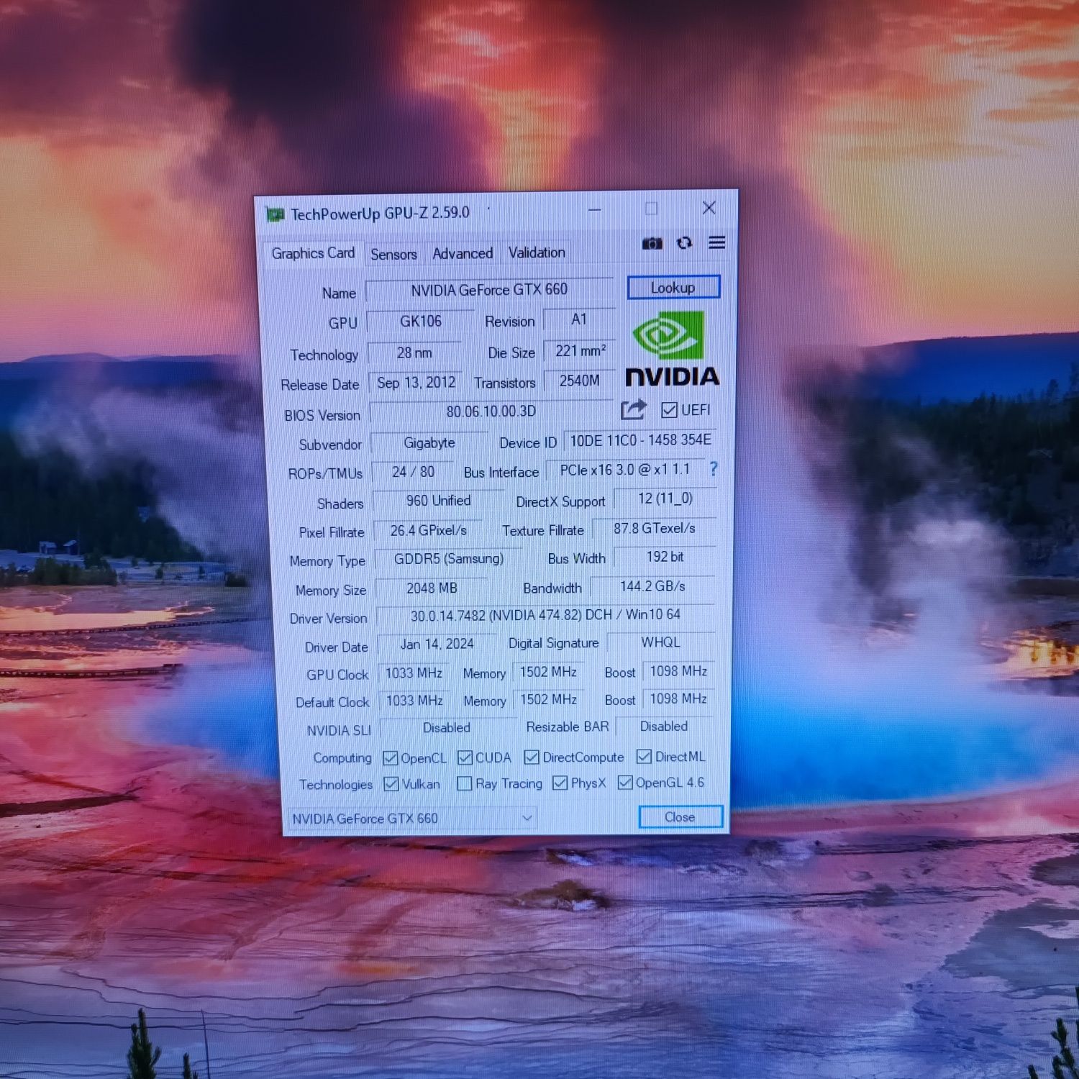Click the Release Date Sep 13, 2012

pyautogui.click(x=416, y=383)
